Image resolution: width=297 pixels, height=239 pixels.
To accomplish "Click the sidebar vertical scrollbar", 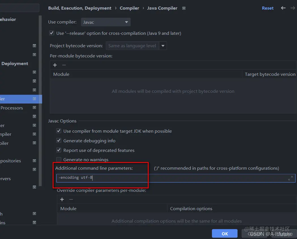I will (x=40, y=101).
